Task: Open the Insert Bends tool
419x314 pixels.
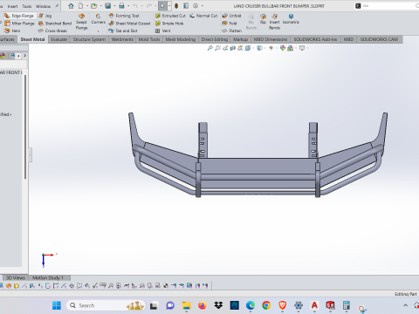Action: click(x=274, y=22)
